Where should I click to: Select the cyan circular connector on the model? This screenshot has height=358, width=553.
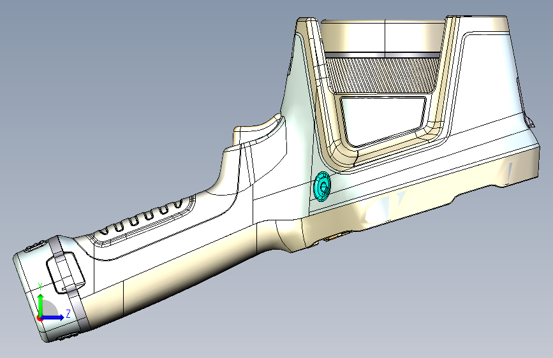(323, 187)
